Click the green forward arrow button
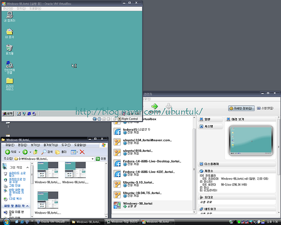Screen dimensions: 281x225 (x=25, y=152)
